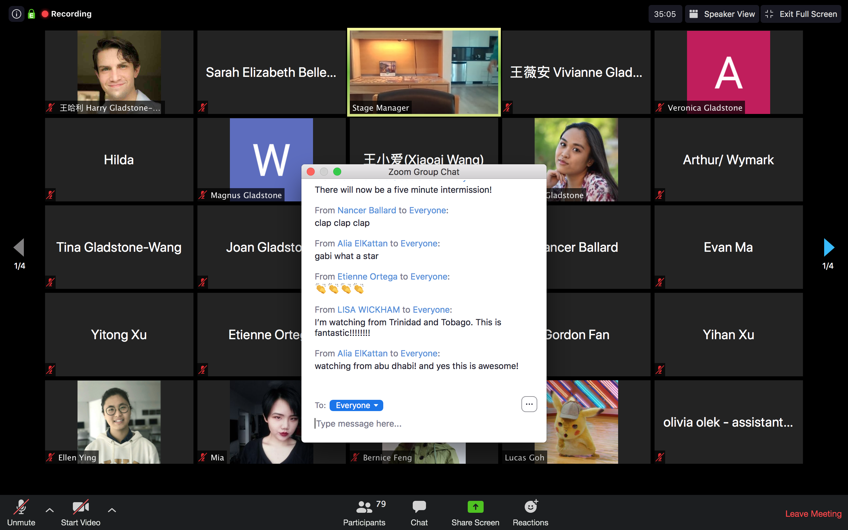Click Exit Full Screen
This screenshot has height=530, width=848.
coord(801,14)
